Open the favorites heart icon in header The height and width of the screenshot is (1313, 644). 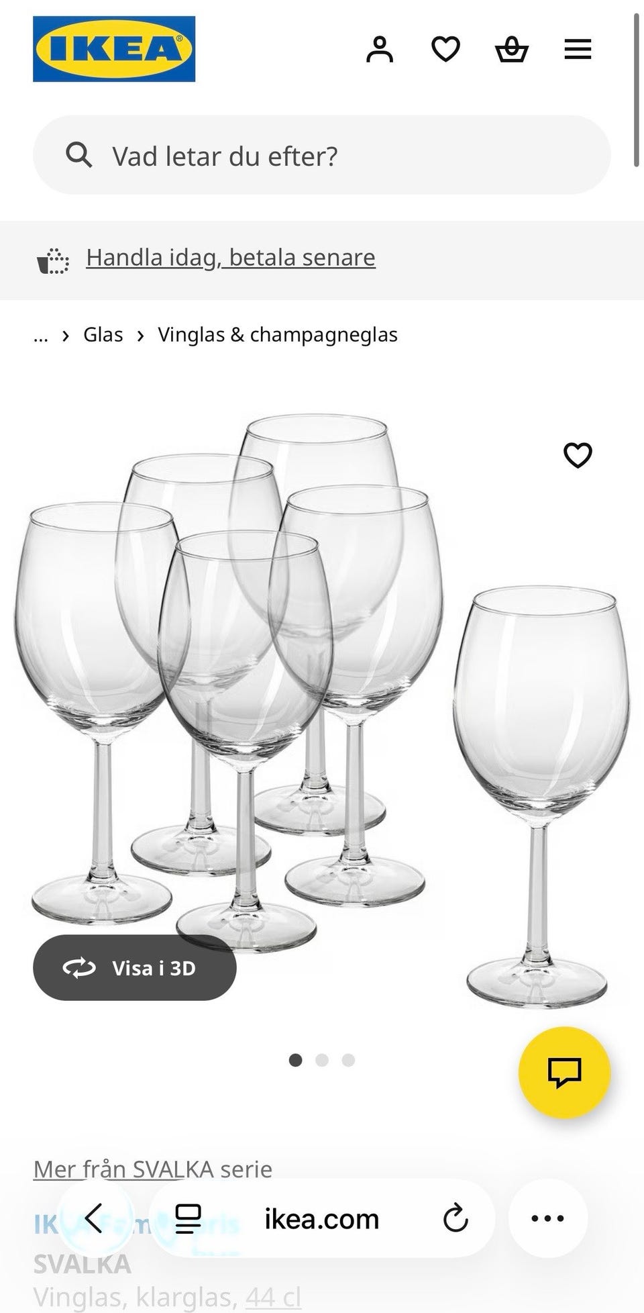[445, 49]
